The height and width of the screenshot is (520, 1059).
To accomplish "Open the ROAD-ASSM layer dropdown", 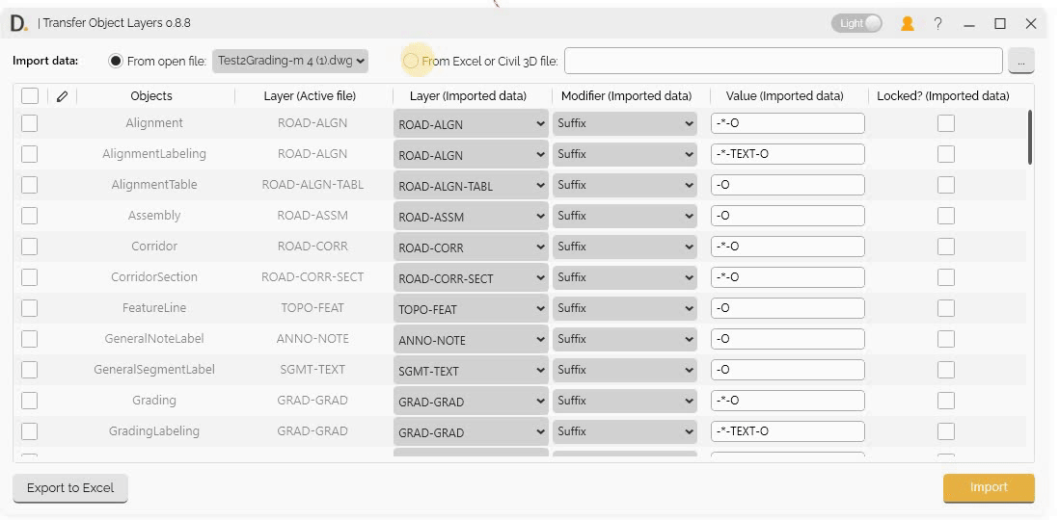I will point(471,217).
